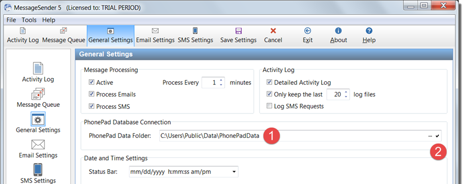Image resolution: width=465 pixels, height=184 pixels.
Task: Select General Settings in the sidebar
Action: click(x=38, y=123)
